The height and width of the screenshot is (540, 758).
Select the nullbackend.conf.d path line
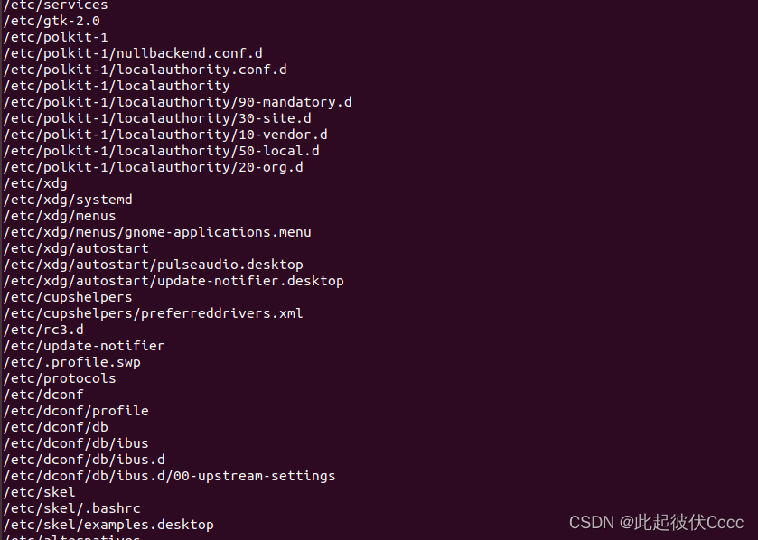point(133,53)
